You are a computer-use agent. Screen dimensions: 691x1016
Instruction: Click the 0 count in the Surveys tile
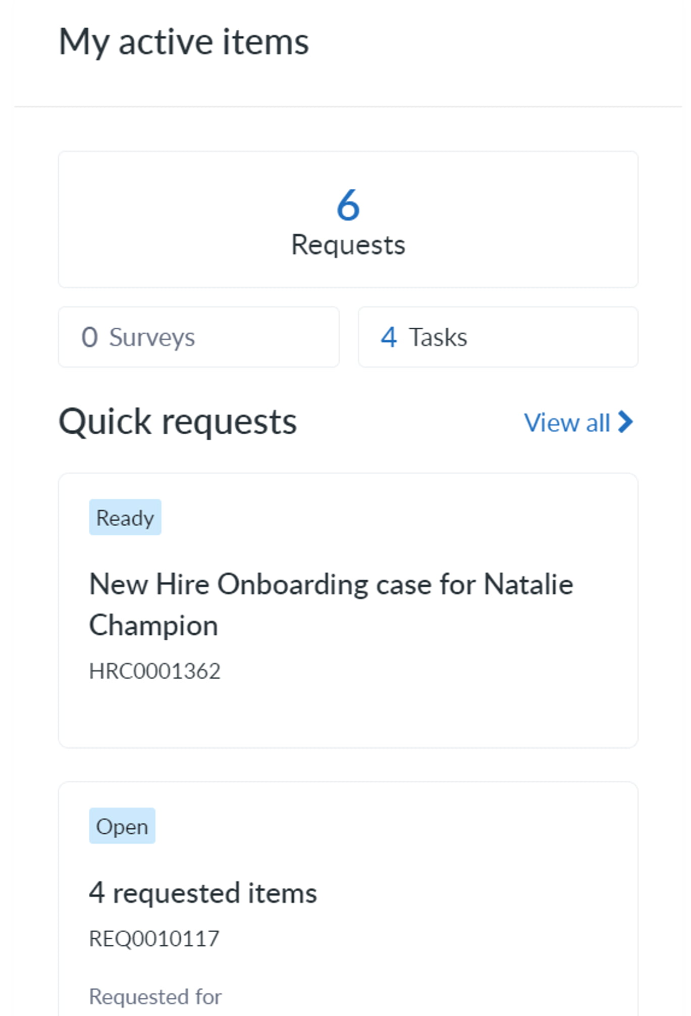89,337
